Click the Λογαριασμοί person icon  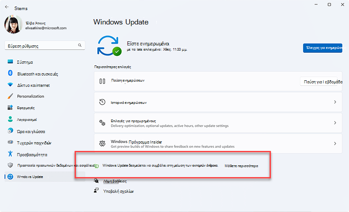[10, 119]
